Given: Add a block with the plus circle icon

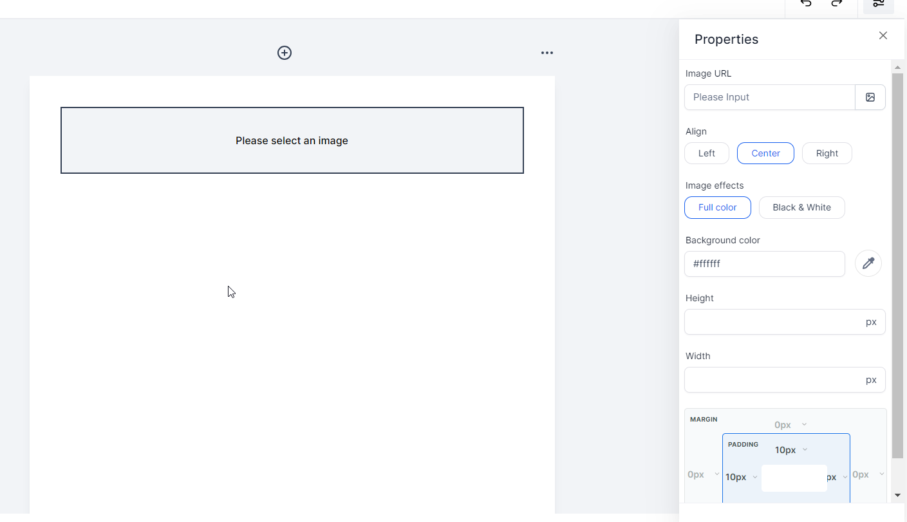Looking at the screenshot, I should 285,53.
